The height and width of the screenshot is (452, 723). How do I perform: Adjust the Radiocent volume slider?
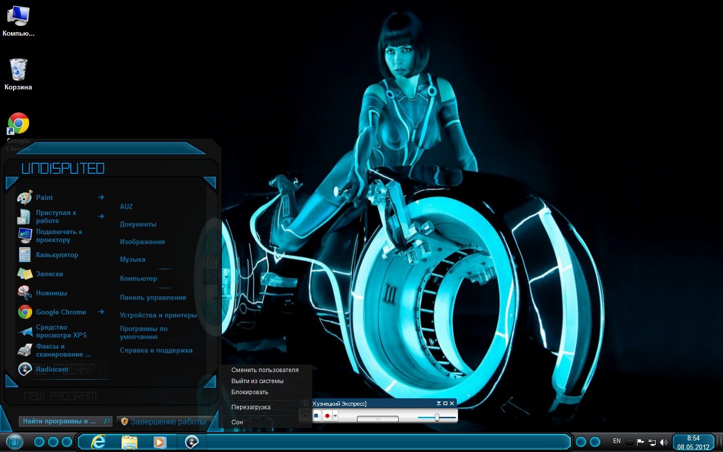[437, 417]
